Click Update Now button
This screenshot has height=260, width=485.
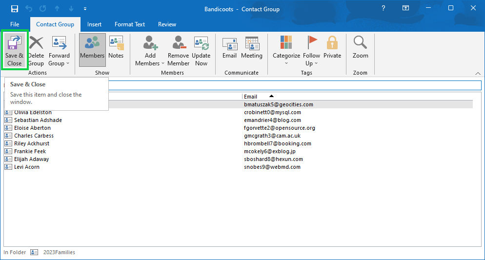pos(201,50)
